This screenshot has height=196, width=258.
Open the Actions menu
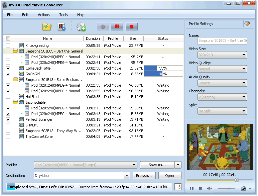pos(43,15)
